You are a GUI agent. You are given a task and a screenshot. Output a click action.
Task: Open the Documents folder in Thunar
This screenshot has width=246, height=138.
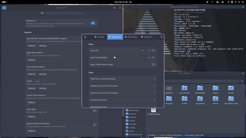click(184, 90)
